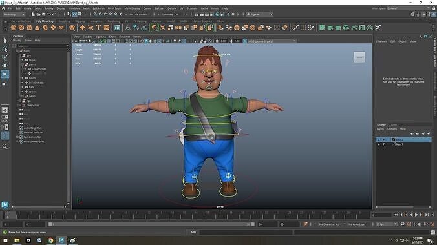The image size is (437, 245).
Task: Open the Mesh Display menu
Action: 132,8
